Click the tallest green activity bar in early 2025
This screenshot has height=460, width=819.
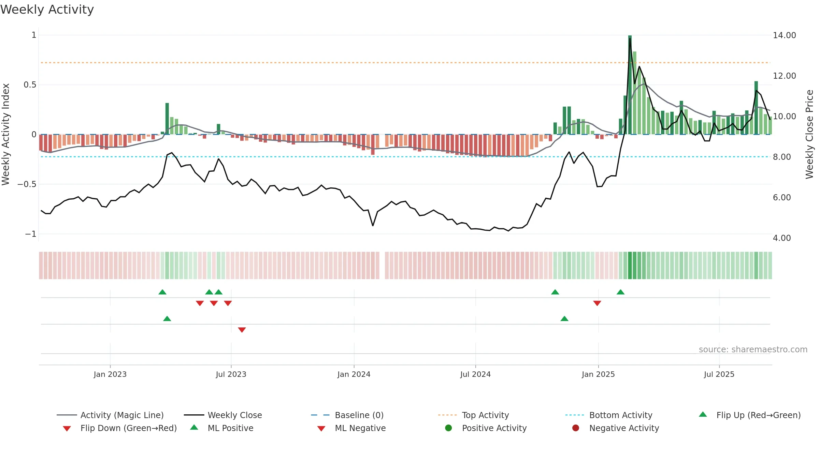click(630, 85)
